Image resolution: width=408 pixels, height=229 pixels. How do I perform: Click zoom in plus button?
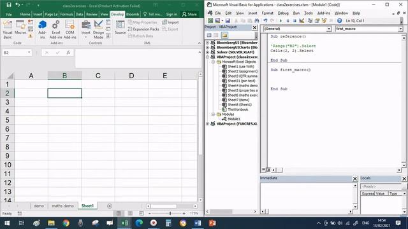184,214
